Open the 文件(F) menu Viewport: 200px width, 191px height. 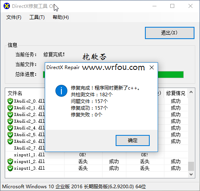coord(14,17)
